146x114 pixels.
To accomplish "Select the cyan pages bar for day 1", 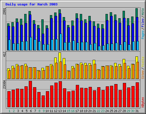I will 9,45.
